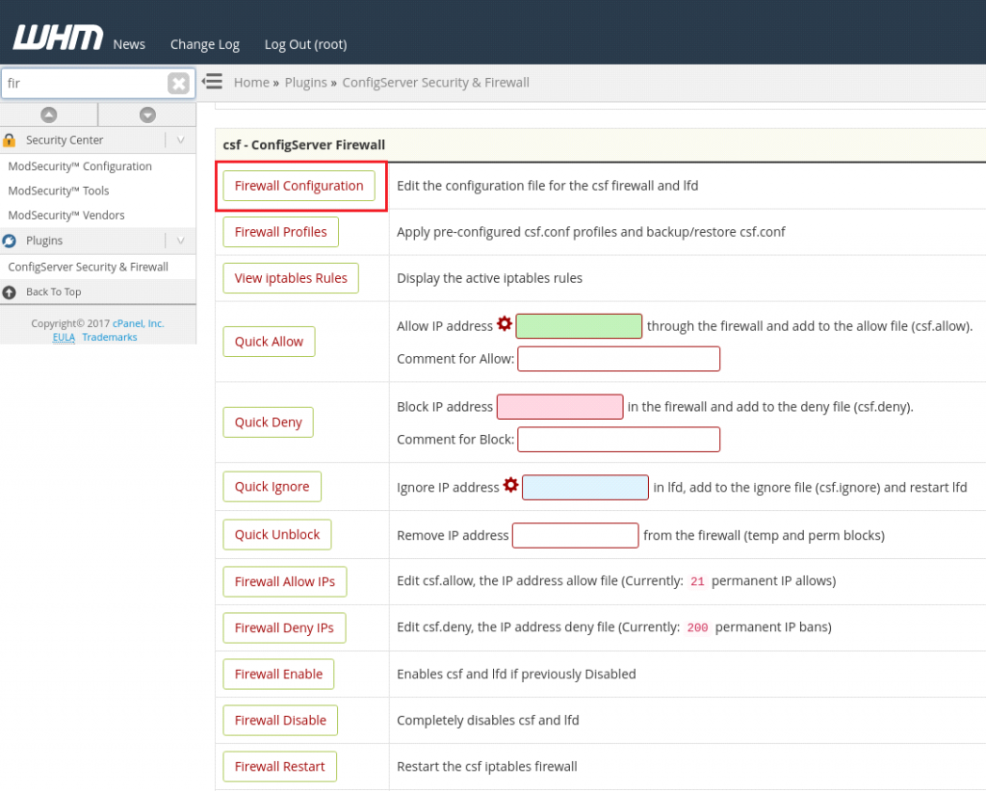This screenshot has width=986, height=791.
Task: Click View iptables Rules button
Action: coord(291,278)
